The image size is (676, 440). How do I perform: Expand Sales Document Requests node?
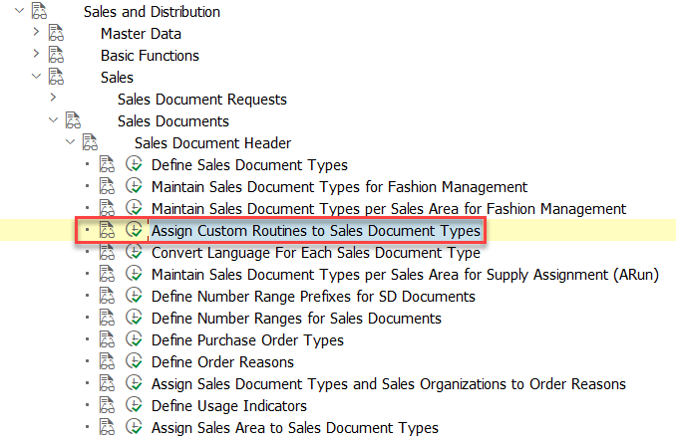tap(53, 98)
